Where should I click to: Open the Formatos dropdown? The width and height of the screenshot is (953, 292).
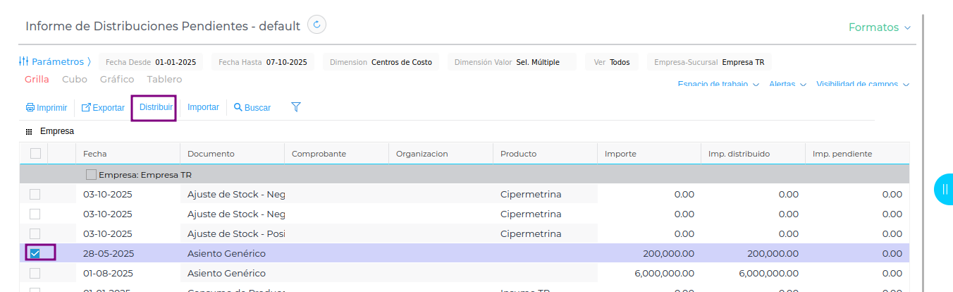point(879,28)
